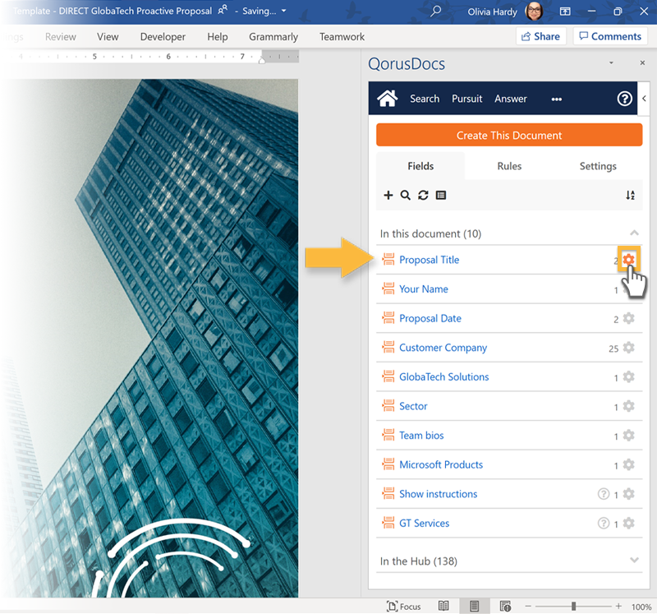Refresh the fields list
Viewport: 657px width, 614px height.
click(x=423, y=196)
